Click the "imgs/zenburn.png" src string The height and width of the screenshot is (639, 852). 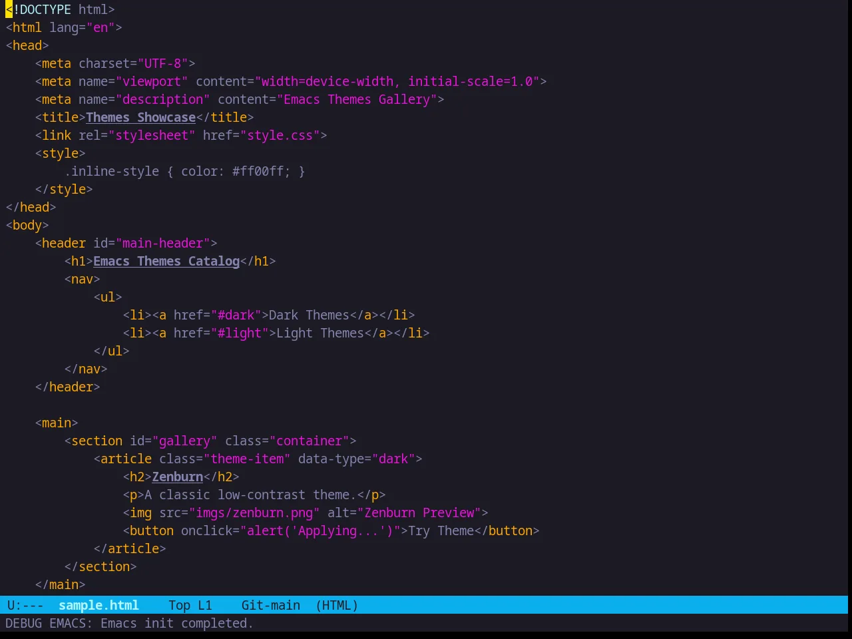[254, 513]
